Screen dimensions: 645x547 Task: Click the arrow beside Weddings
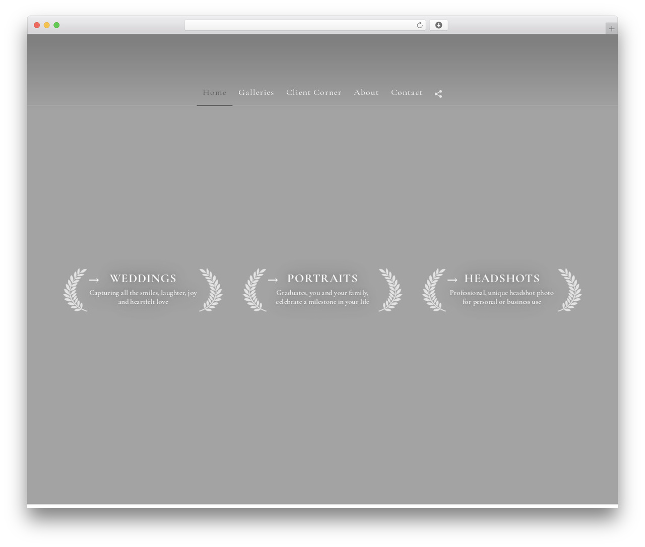[94, 280]
